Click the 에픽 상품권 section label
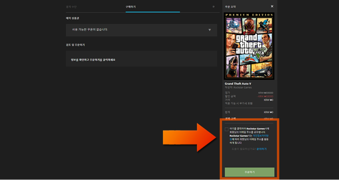This screenshot has width=339, height=180. [72, 18]
